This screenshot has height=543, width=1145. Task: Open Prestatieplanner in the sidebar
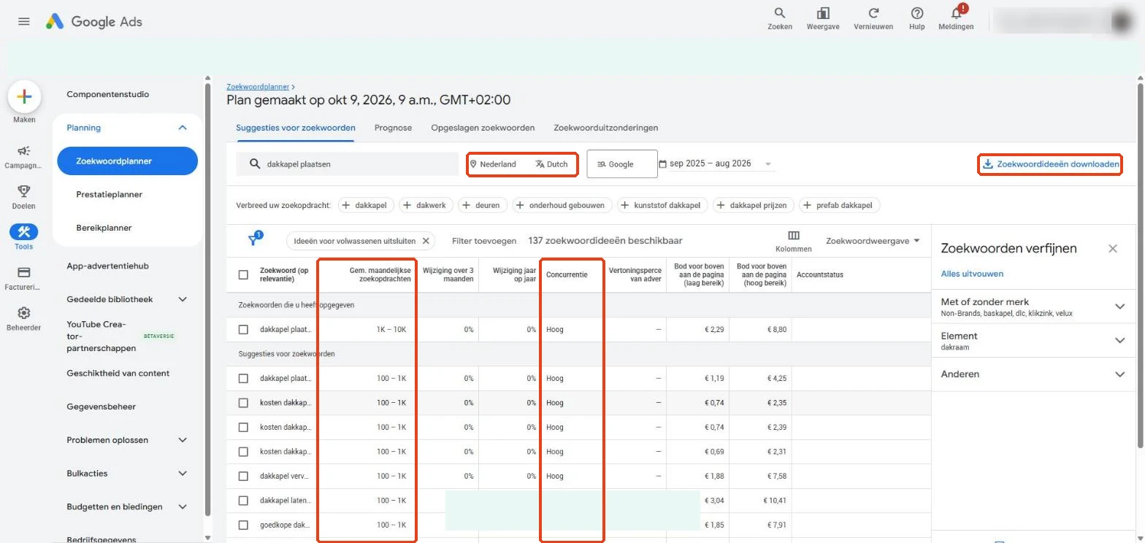tap(110, 195)
